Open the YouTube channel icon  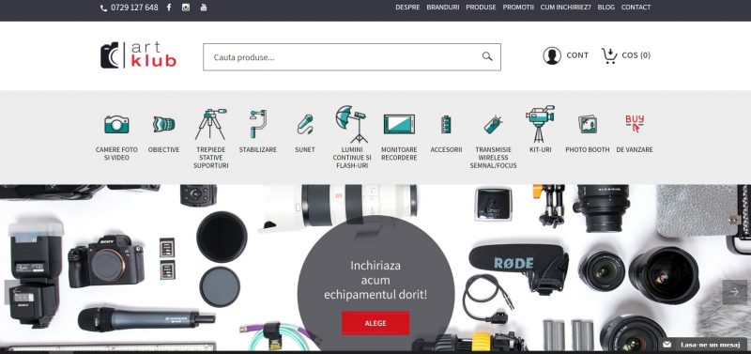[x=204, y=8]
